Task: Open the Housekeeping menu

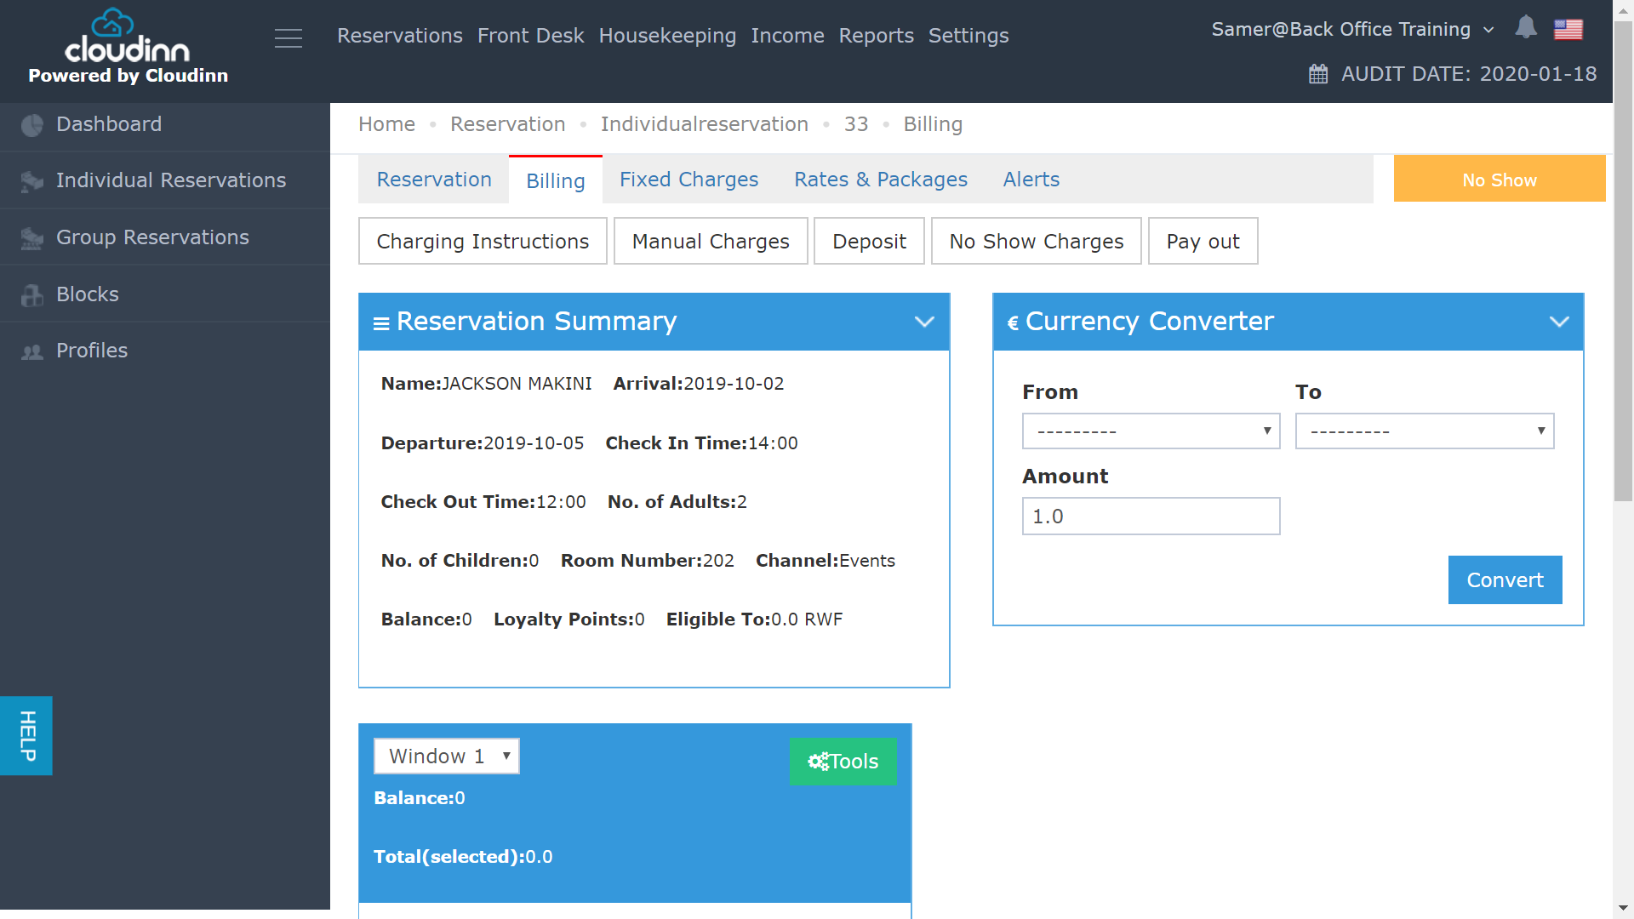Action: coord(667,36)
